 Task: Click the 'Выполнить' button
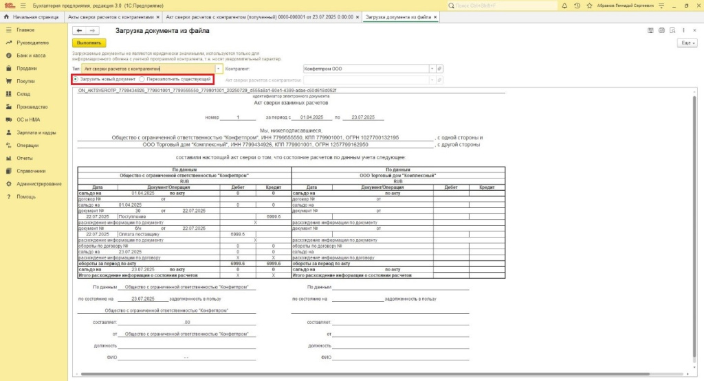click(89, 43)
